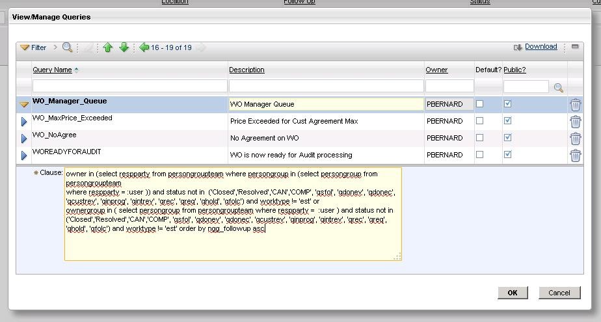Uncheck Public box for WO_NoAgree
The height and width of the screenshot is (322, 601).
coord(507,138)
